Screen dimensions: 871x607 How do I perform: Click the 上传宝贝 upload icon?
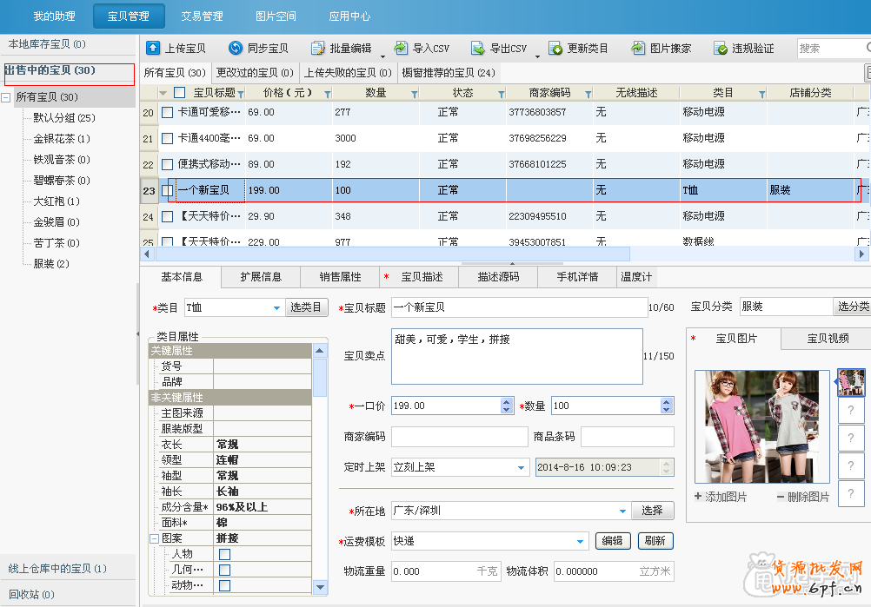tap(153, 49)
